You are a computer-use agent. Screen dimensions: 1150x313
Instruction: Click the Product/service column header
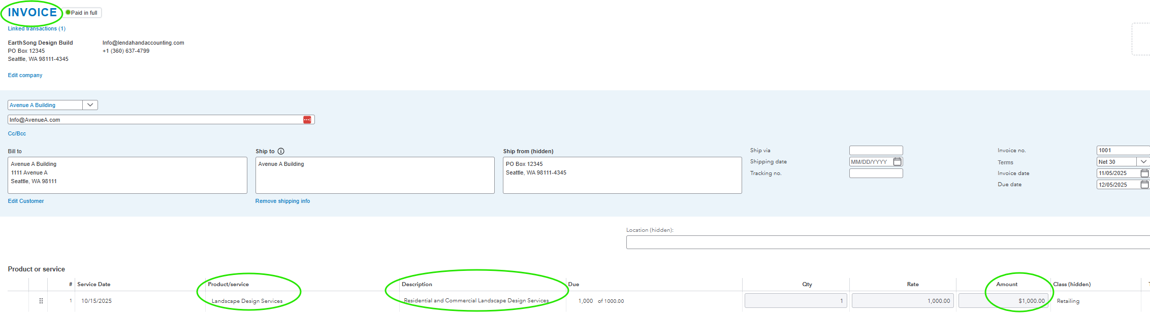(x=228, y=284)
